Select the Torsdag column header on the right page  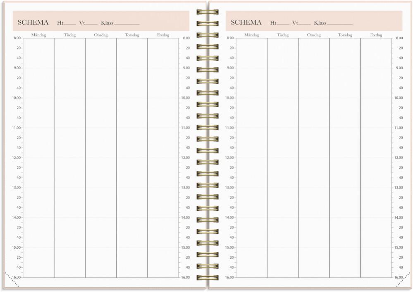coord(345,35)
